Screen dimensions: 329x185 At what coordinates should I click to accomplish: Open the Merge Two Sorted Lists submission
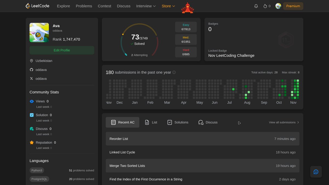point(203,166)
